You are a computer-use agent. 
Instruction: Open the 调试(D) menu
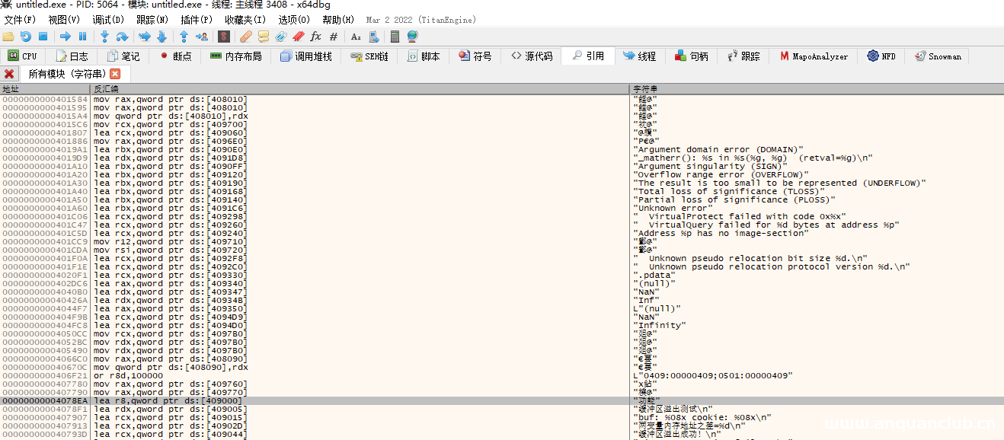tap(107, 20)
